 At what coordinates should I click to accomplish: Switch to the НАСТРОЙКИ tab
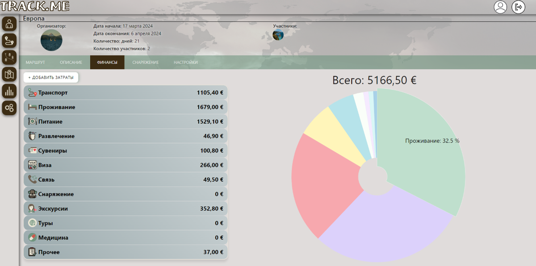[186, 62]
